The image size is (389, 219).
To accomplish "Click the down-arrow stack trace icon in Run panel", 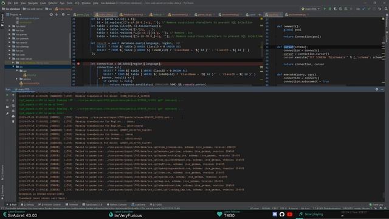I will pos(13,100).
